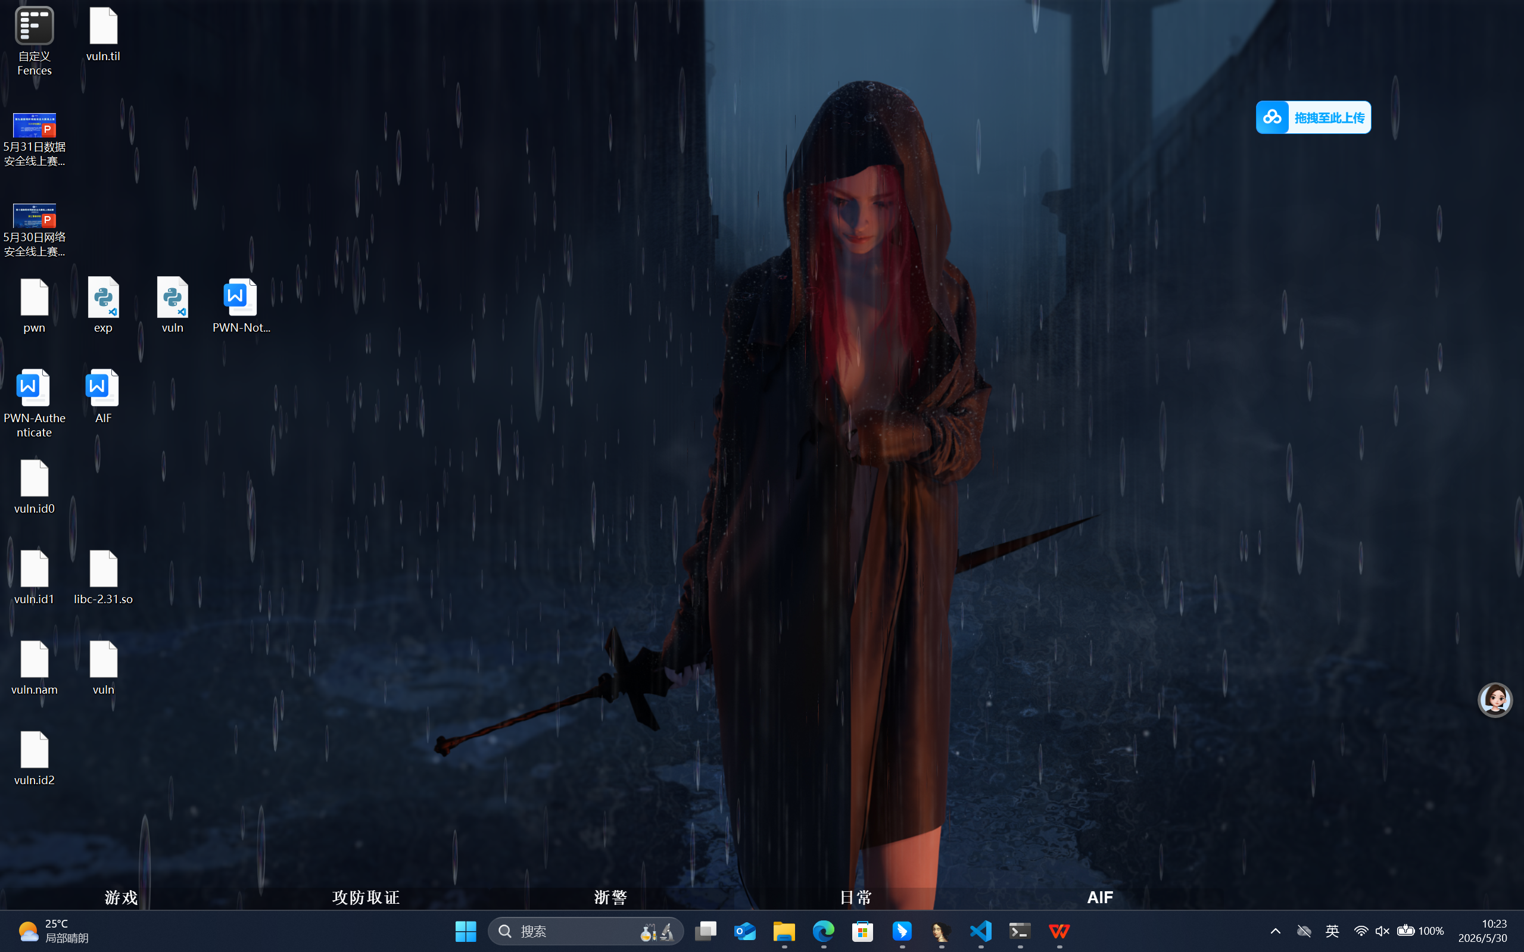Click the muted volume tray icon
The width and height of the screenshot is (1524, 952).
tap(1382, 931)
